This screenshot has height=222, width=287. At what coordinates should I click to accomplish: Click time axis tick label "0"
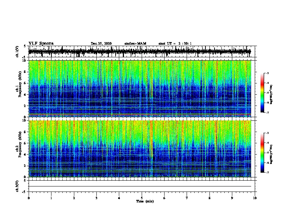pos(29,198)
